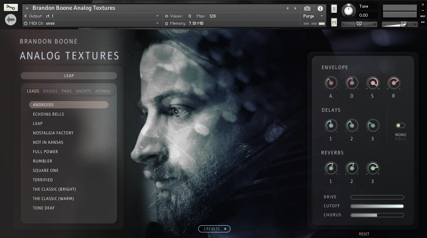This screenshot has height=238, width=427.
Task: Click the Delay 1 knob
Action: (x=331, y=125)
